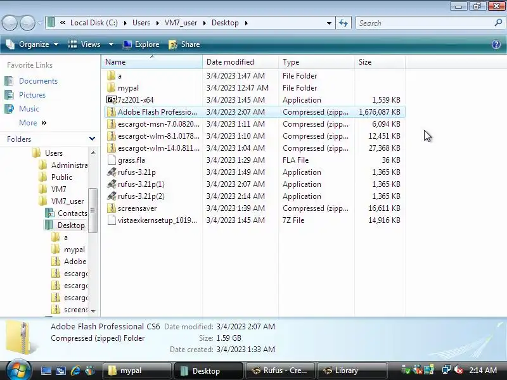This screenshot has height=380, width=507.
Task: Click folder tree scrollbar up arrow
Action: [x=93, y=153]
